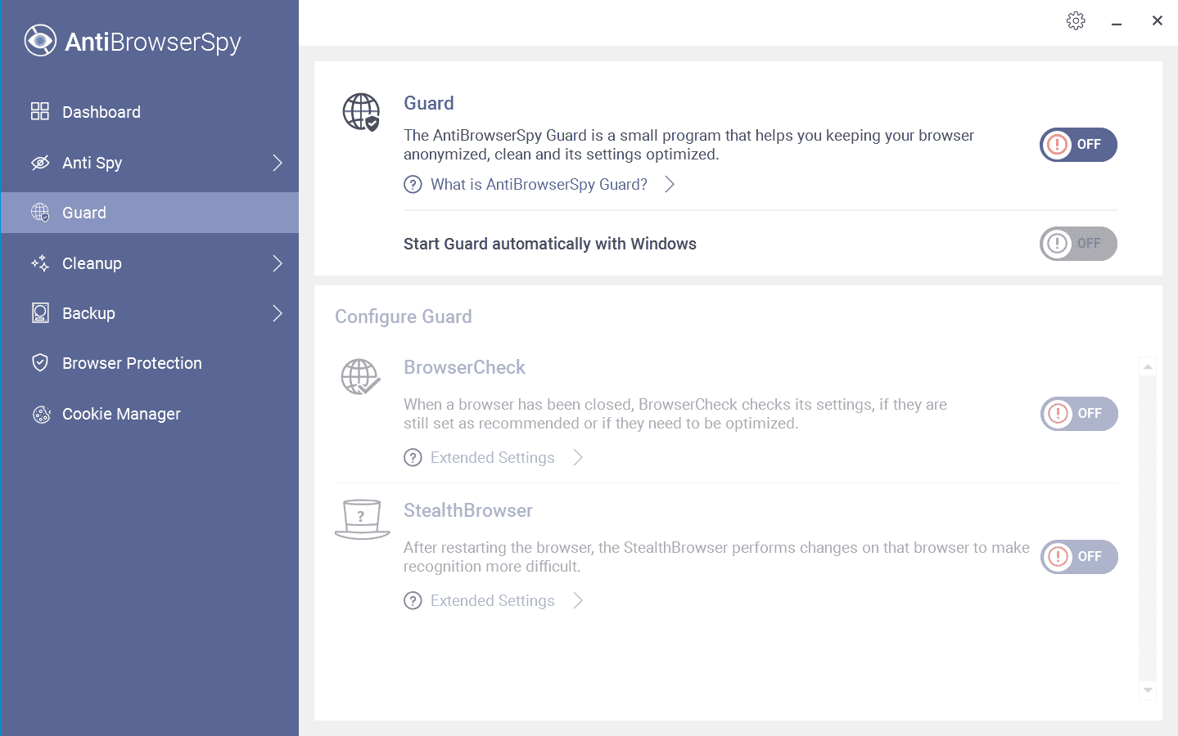Click the scrollbar down arrow
The height and width of the screenshot is (736, 1178).
click(x=1148, y=690)
